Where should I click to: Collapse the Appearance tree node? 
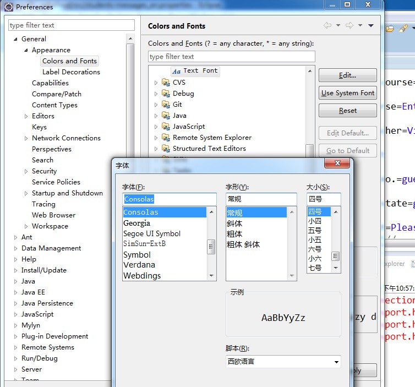coord(26,50)
